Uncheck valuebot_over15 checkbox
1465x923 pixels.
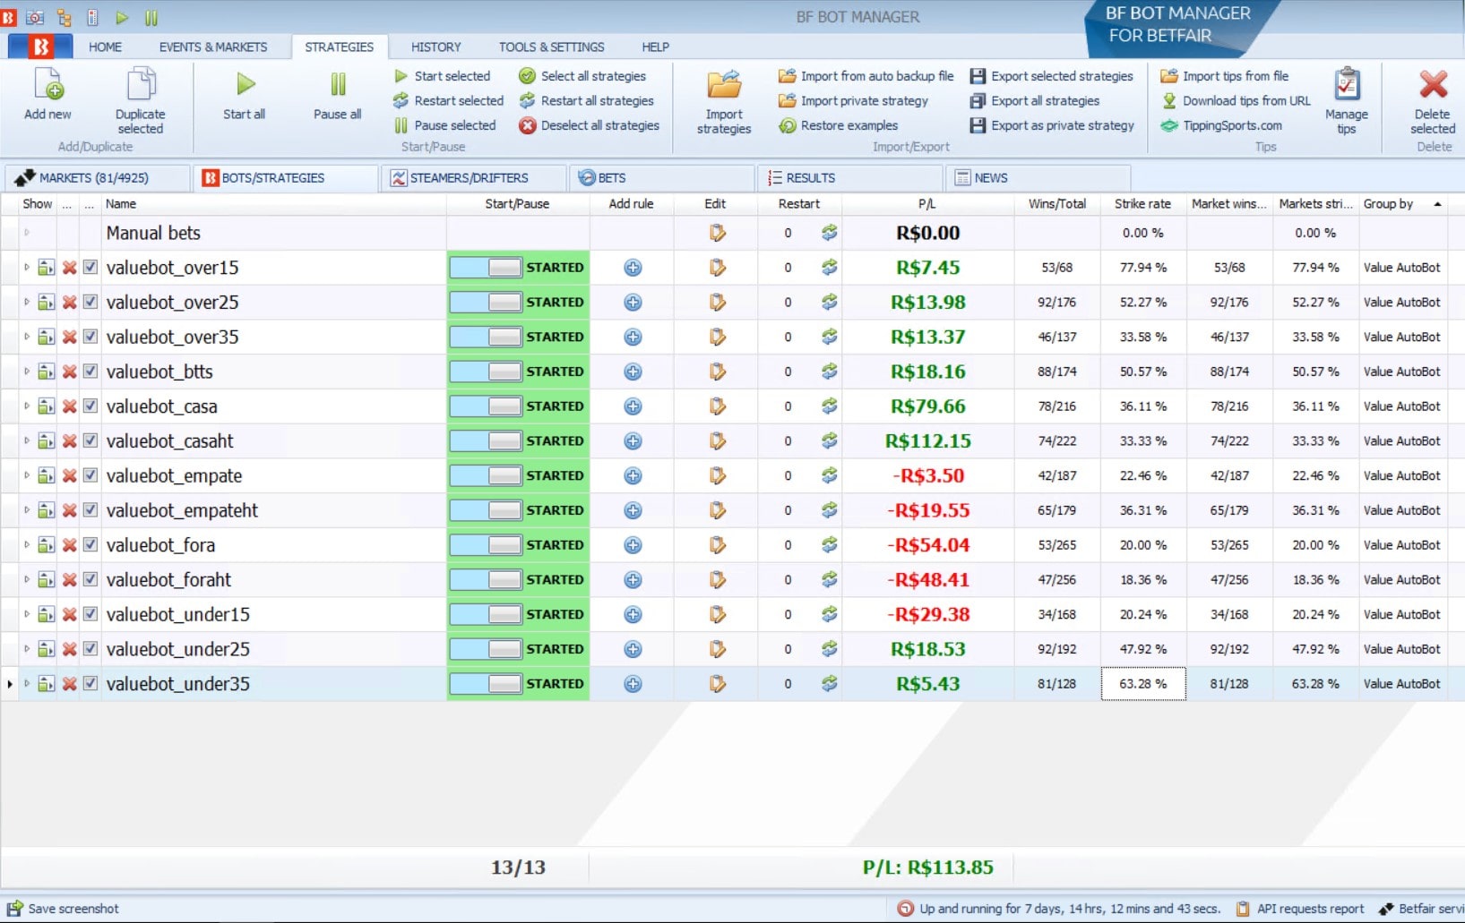pos(90,267)
